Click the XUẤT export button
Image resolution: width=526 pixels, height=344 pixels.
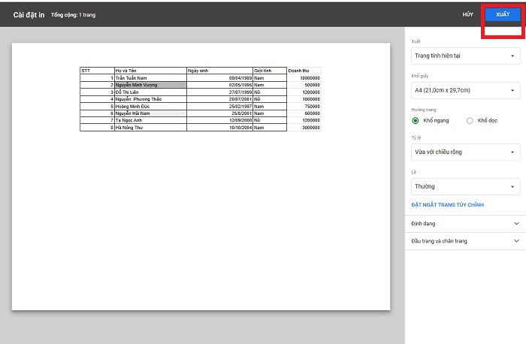(x=502, y=14)
